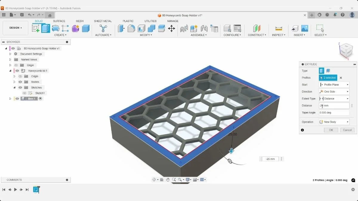Select the Revolve tool icon
Viewport: 358px width, 201px height.
coord(55,28)
